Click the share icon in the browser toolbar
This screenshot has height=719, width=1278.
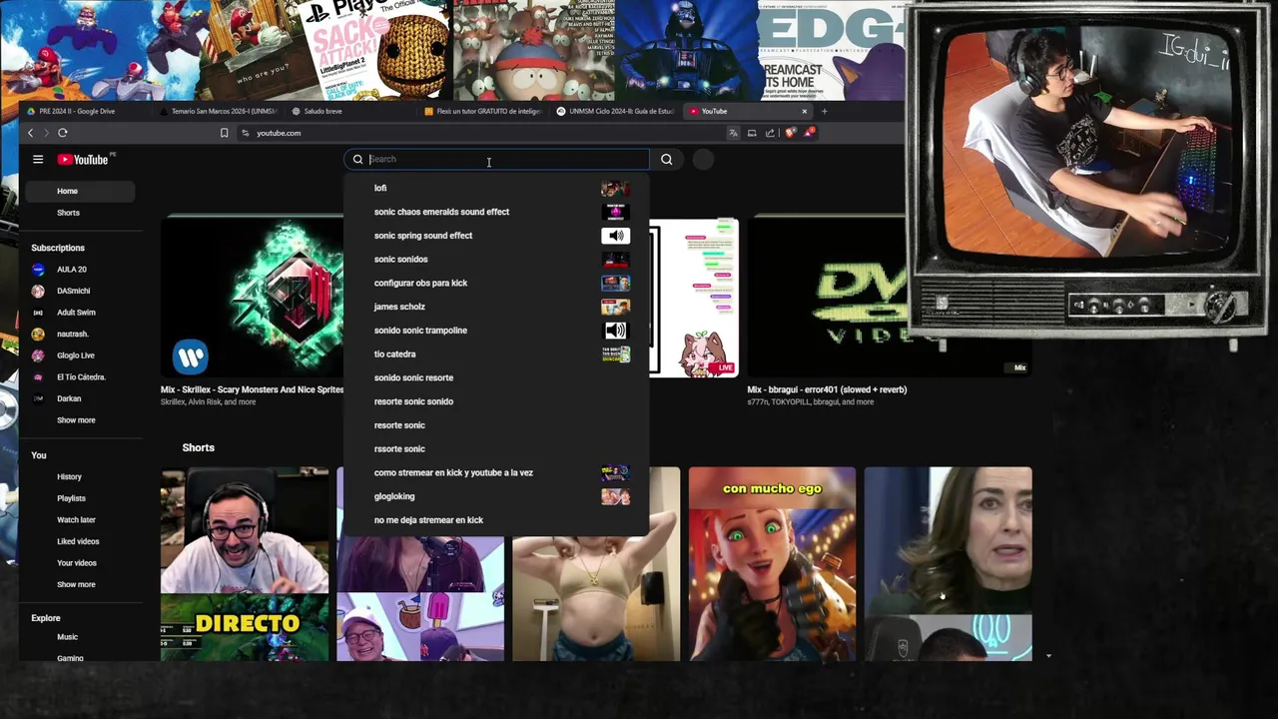coord(770,133)
